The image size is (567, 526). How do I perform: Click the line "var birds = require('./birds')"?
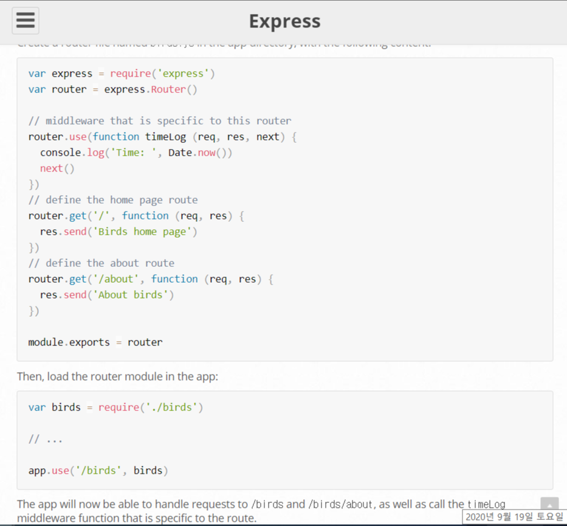click(x=115, y=407)
